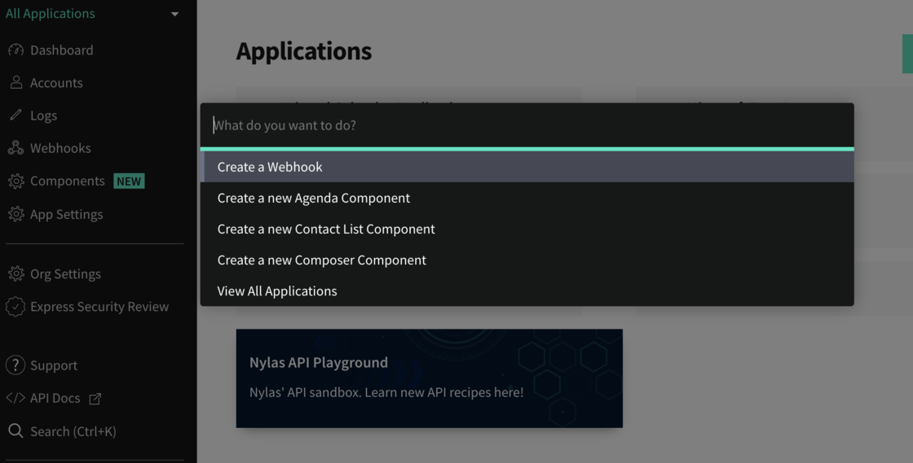Click Search (Ctrl+K) in sidebar
Screen dimensions: 913x463
(x=73, y=431)
